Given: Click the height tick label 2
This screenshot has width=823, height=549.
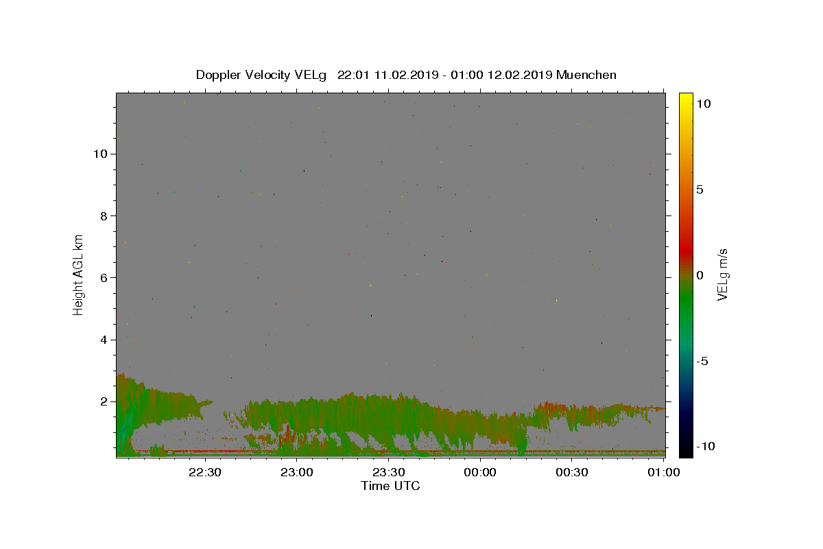Looking at the screenshot, I should 104,401.
